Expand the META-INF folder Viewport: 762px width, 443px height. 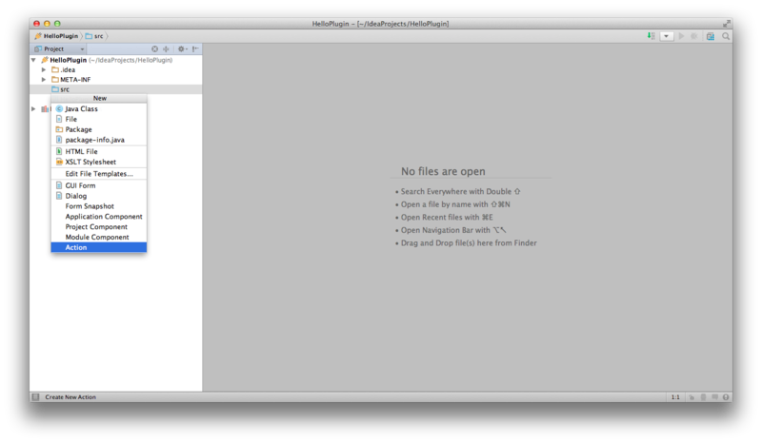(x=44, y=80)
